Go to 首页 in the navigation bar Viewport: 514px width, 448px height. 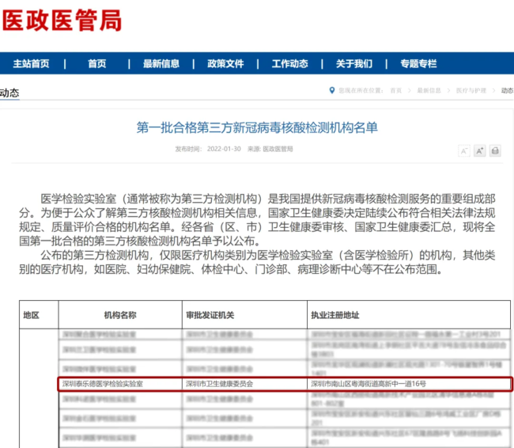tap(97, 64)
